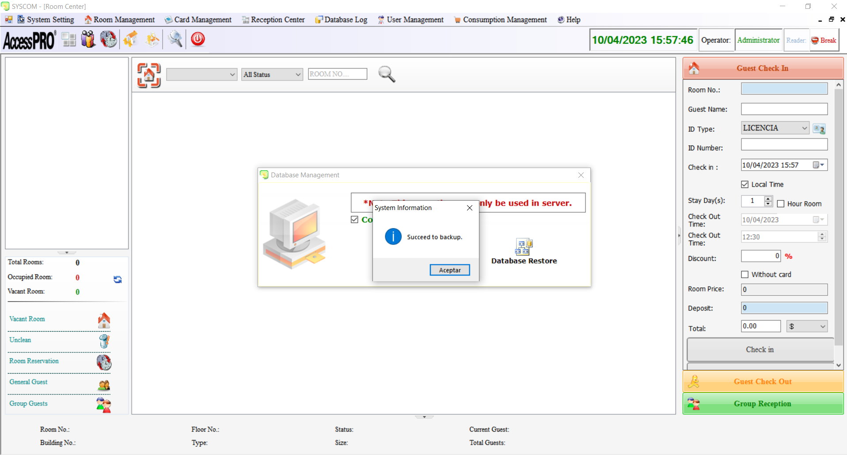The height and width of the screenshot is (455, 847).
Task: Click the magnifier search icon beside ROOM NO field
Action: [x=387, y=74]
